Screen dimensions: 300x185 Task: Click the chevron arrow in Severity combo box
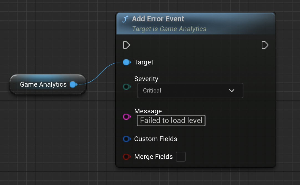(232, 91)
